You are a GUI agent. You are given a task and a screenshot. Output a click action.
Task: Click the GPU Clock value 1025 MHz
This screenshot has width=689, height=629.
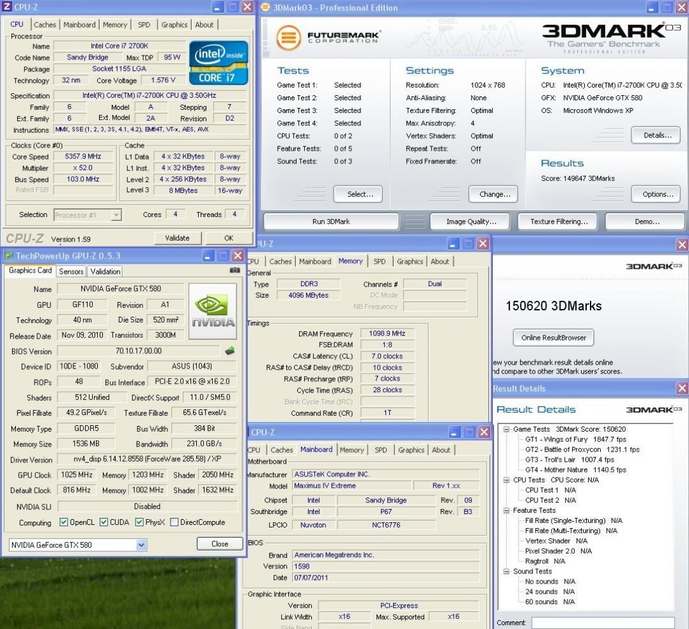[77, 474]
